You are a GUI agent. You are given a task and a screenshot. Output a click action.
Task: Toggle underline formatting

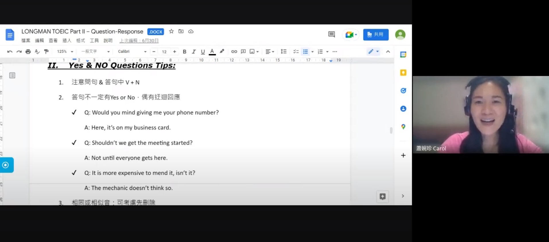click(x=203, y=52)
